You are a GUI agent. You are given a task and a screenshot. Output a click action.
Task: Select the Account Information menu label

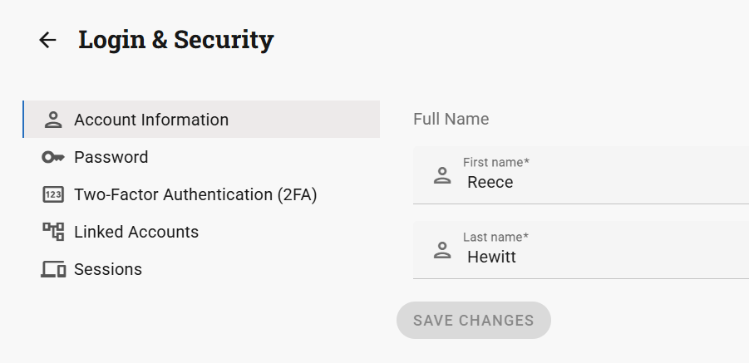[151, 120]
